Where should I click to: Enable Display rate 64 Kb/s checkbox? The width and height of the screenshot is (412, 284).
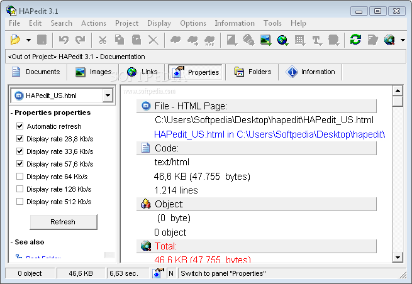19,177
